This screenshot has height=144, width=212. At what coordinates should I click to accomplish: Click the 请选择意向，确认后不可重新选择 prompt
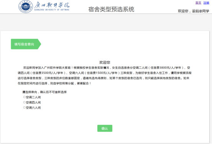point(44,92)
